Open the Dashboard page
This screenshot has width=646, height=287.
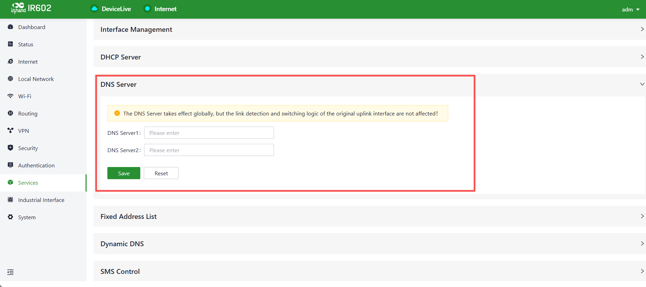(43, 27)
